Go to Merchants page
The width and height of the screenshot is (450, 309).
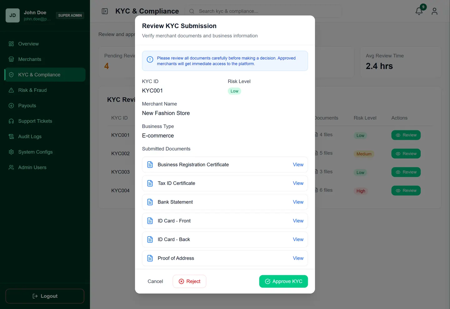[x=45, y=59]
